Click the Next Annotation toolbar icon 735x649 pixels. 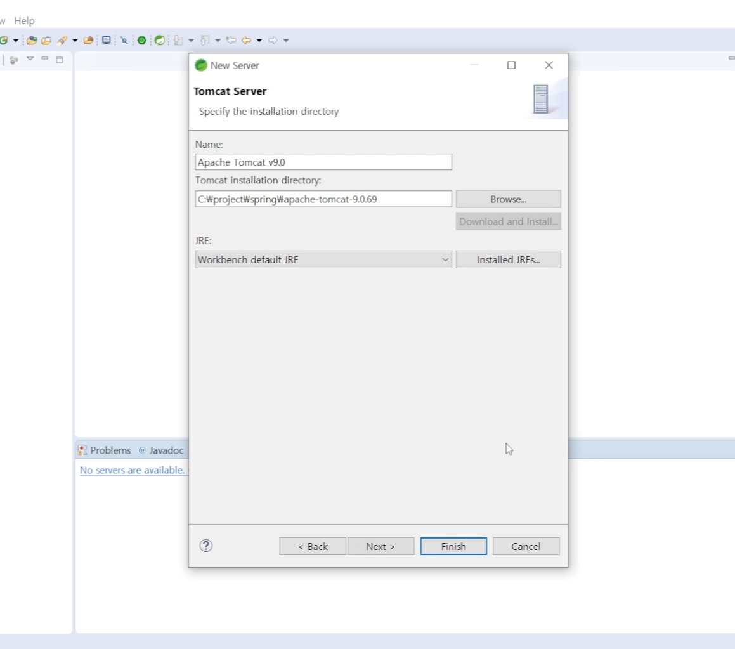pos(178,41)
